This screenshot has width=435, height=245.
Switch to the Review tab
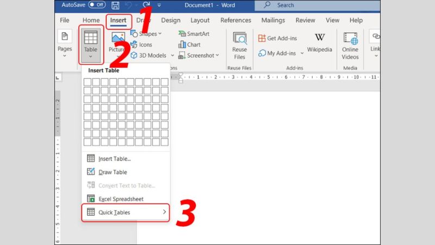pos(305,20)
